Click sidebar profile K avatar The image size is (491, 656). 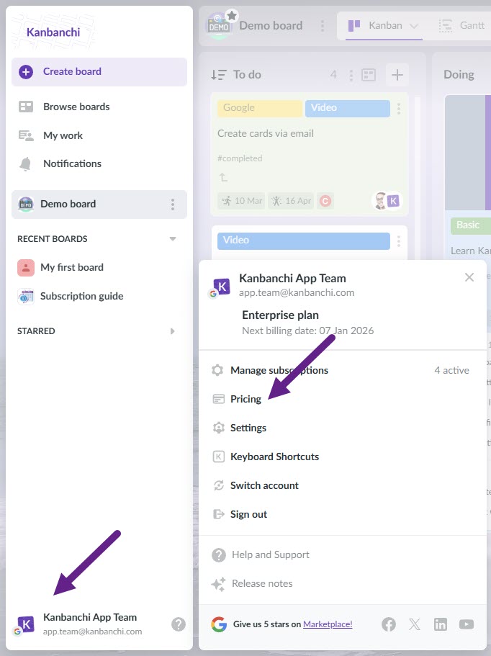(x=26, y=624)
